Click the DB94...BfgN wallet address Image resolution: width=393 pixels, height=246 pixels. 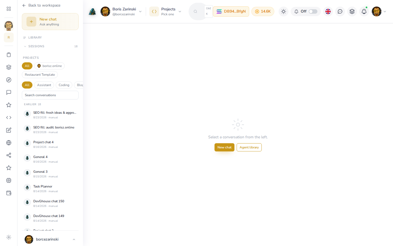click(x=231, y=11)
